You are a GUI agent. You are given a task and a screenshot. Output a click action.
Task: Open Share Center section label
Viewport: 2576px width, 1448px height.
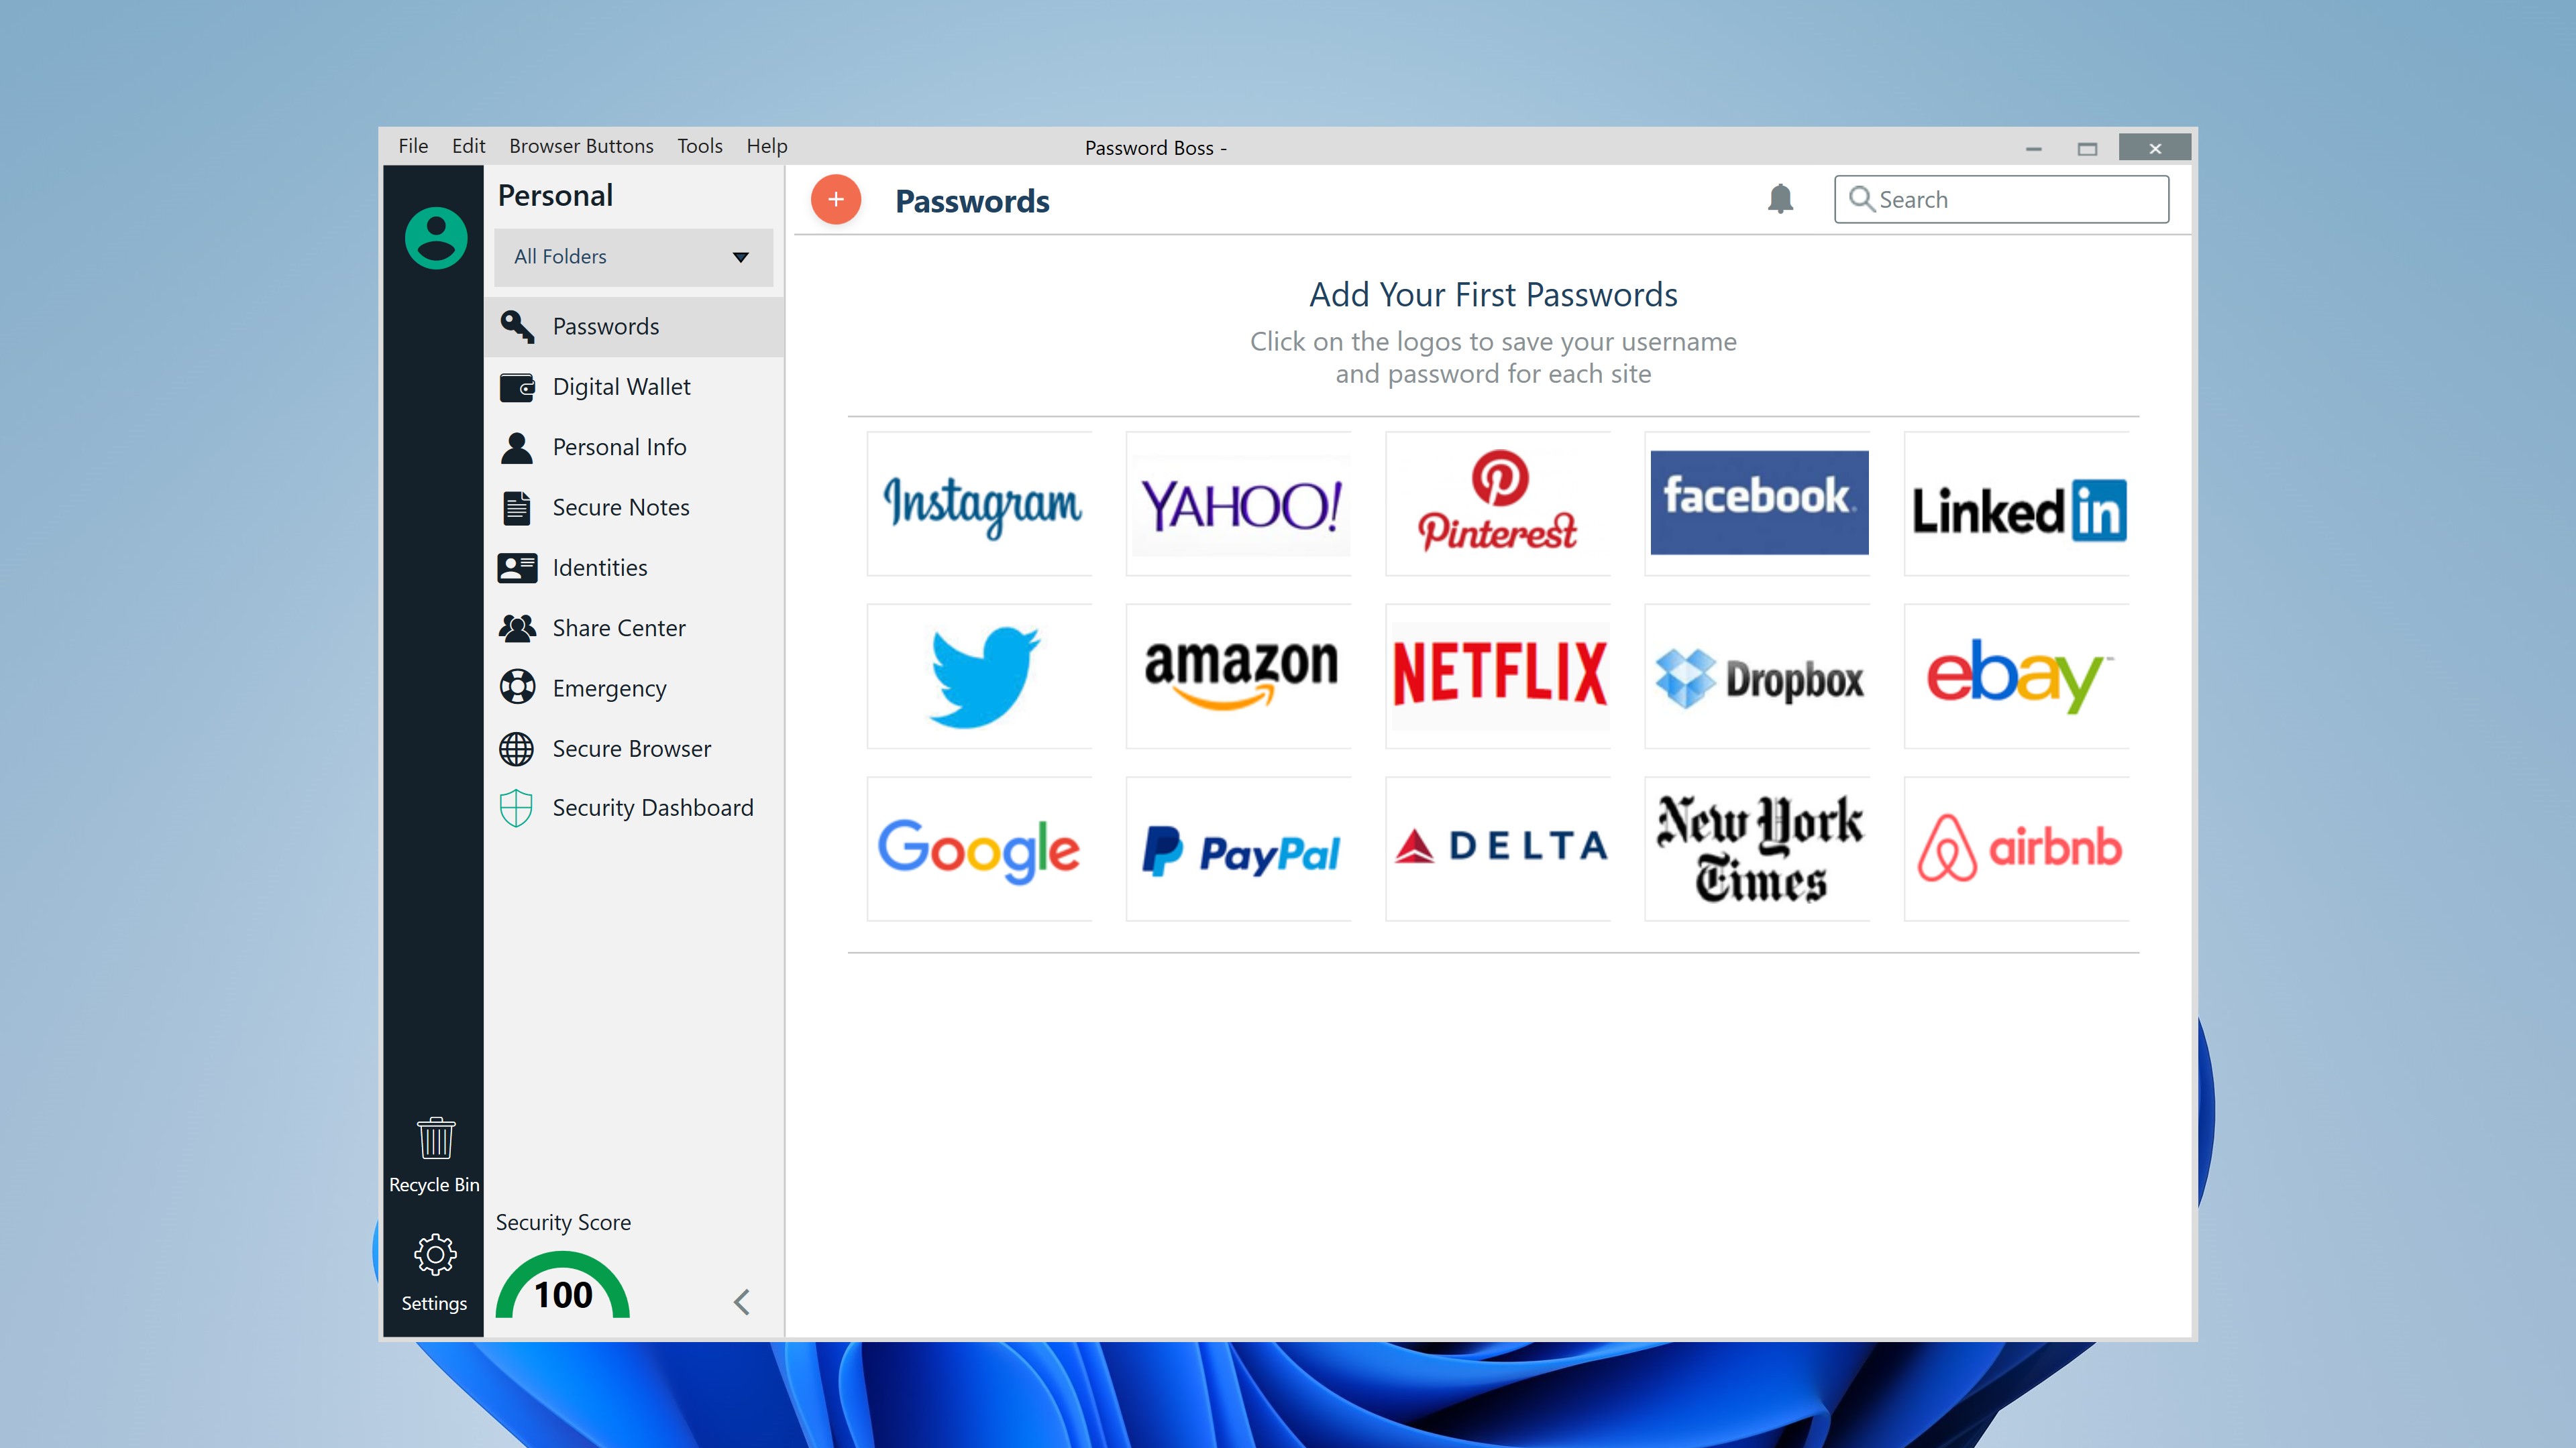click(x=619, y=627)
